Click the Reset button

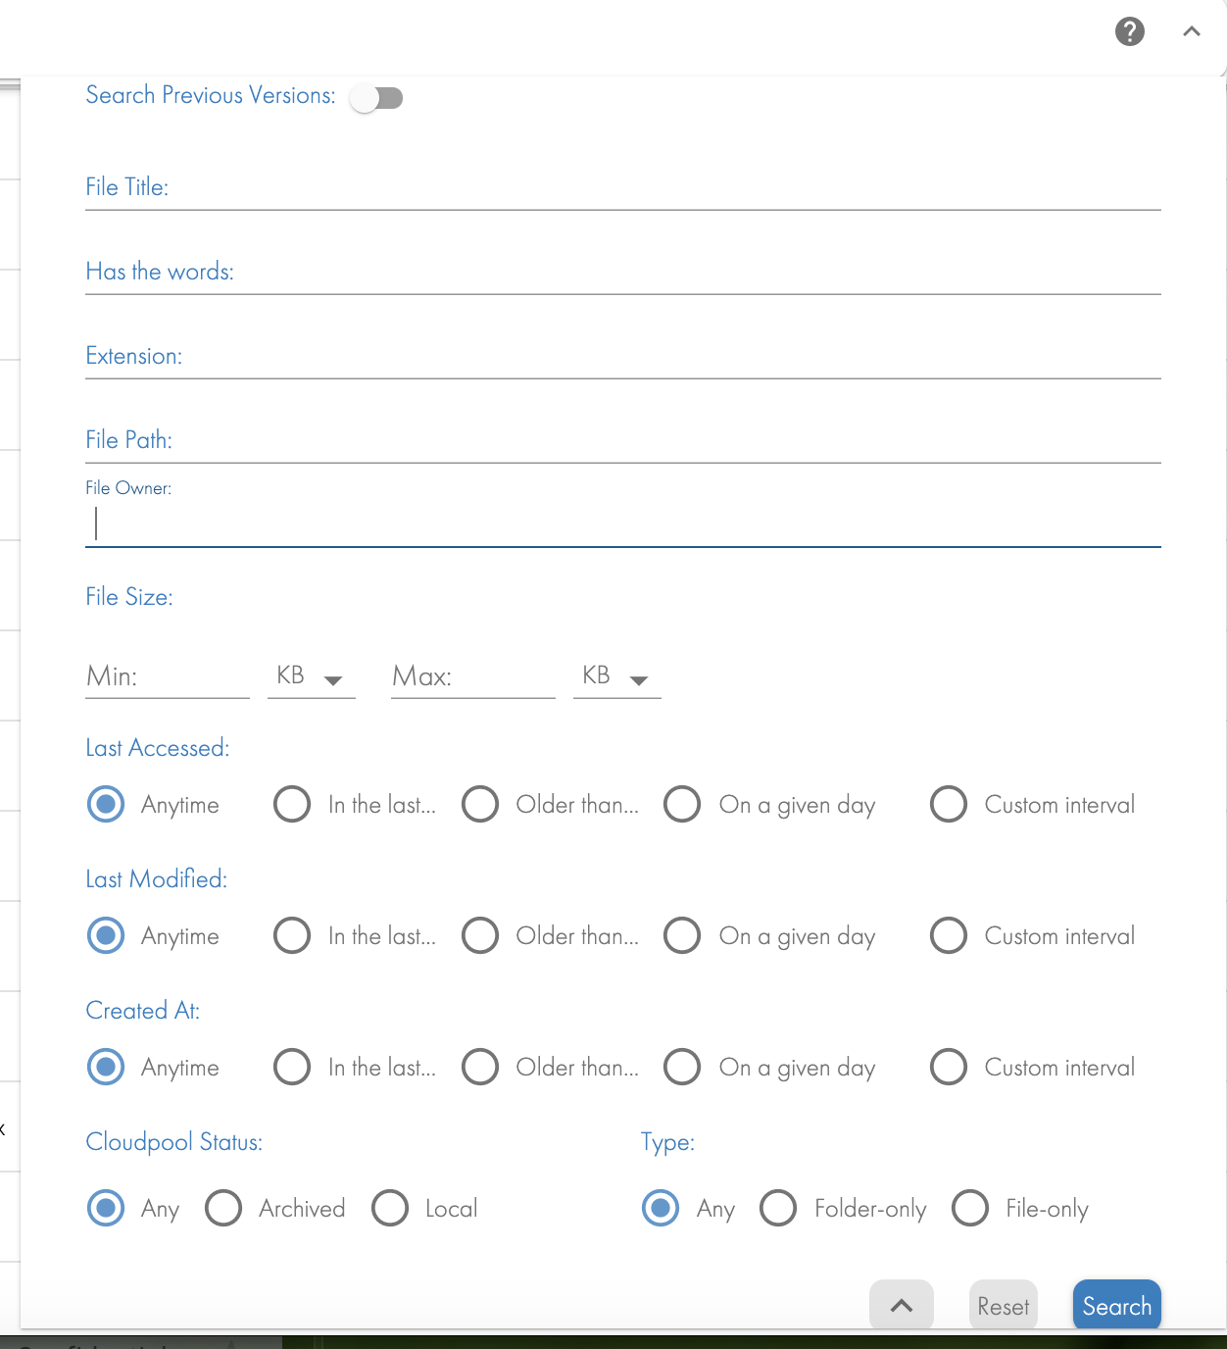click(x=1004, y=1305)
